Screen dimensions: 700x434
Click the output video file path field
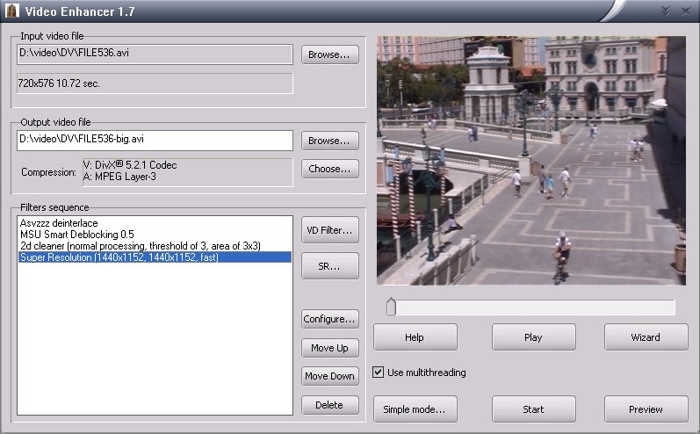(x=155, y=140)
